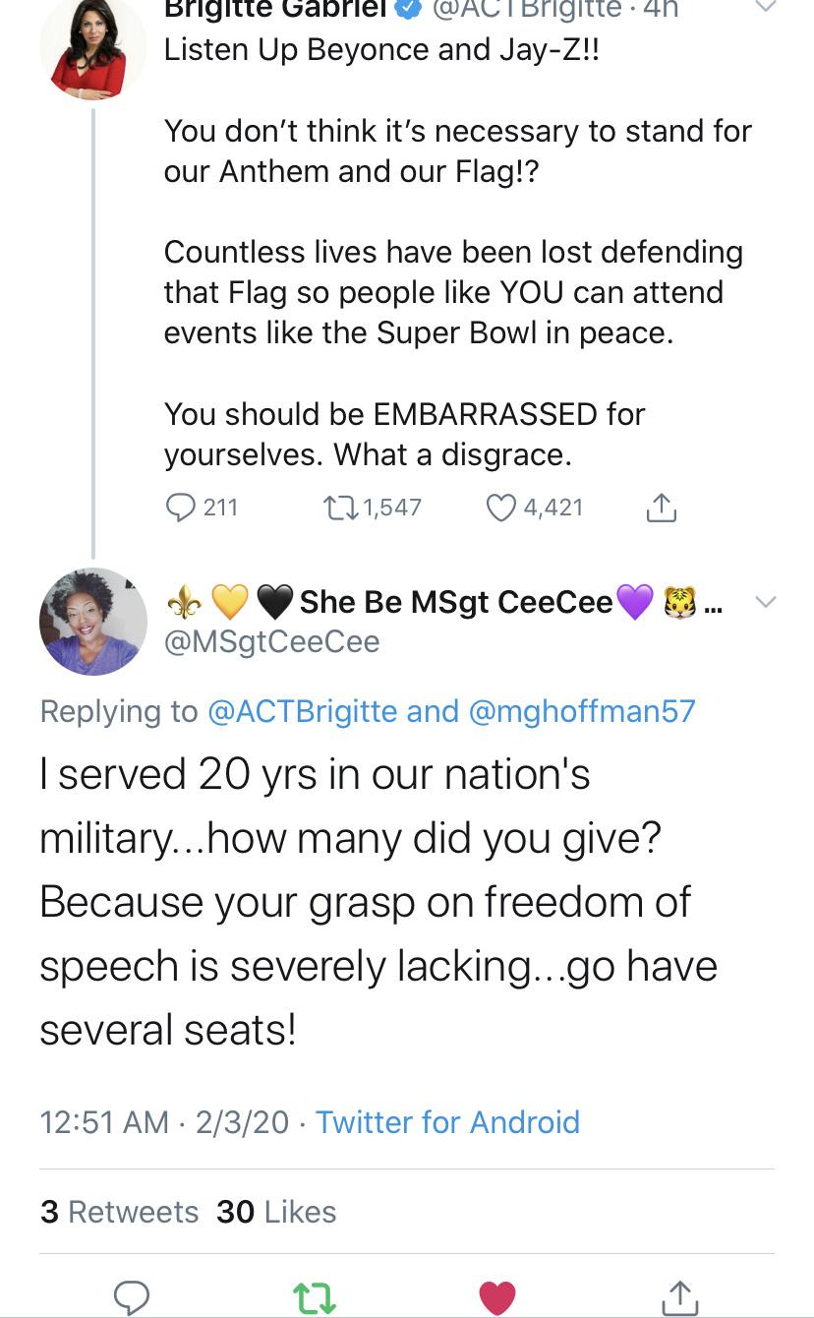
Task: Open dropdown chevron beside She Be MSgt CeeCee
Action: 765,602
